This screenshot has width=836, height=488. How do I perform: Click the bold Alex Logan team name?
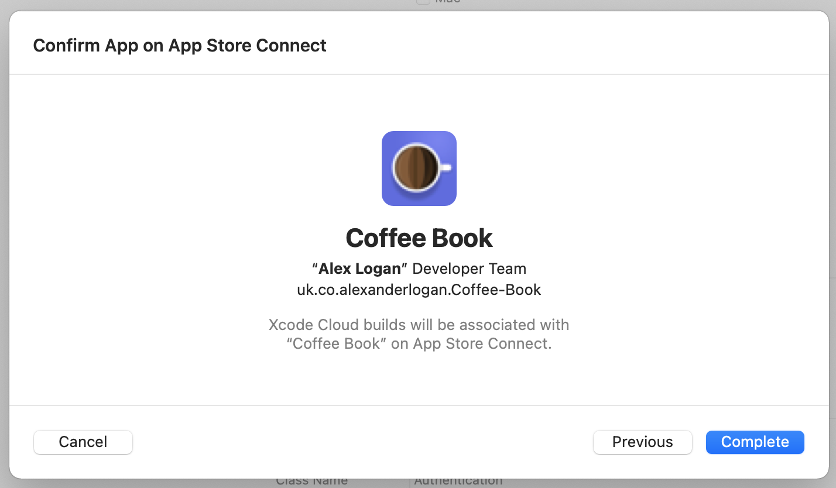(x=359, y=269)
